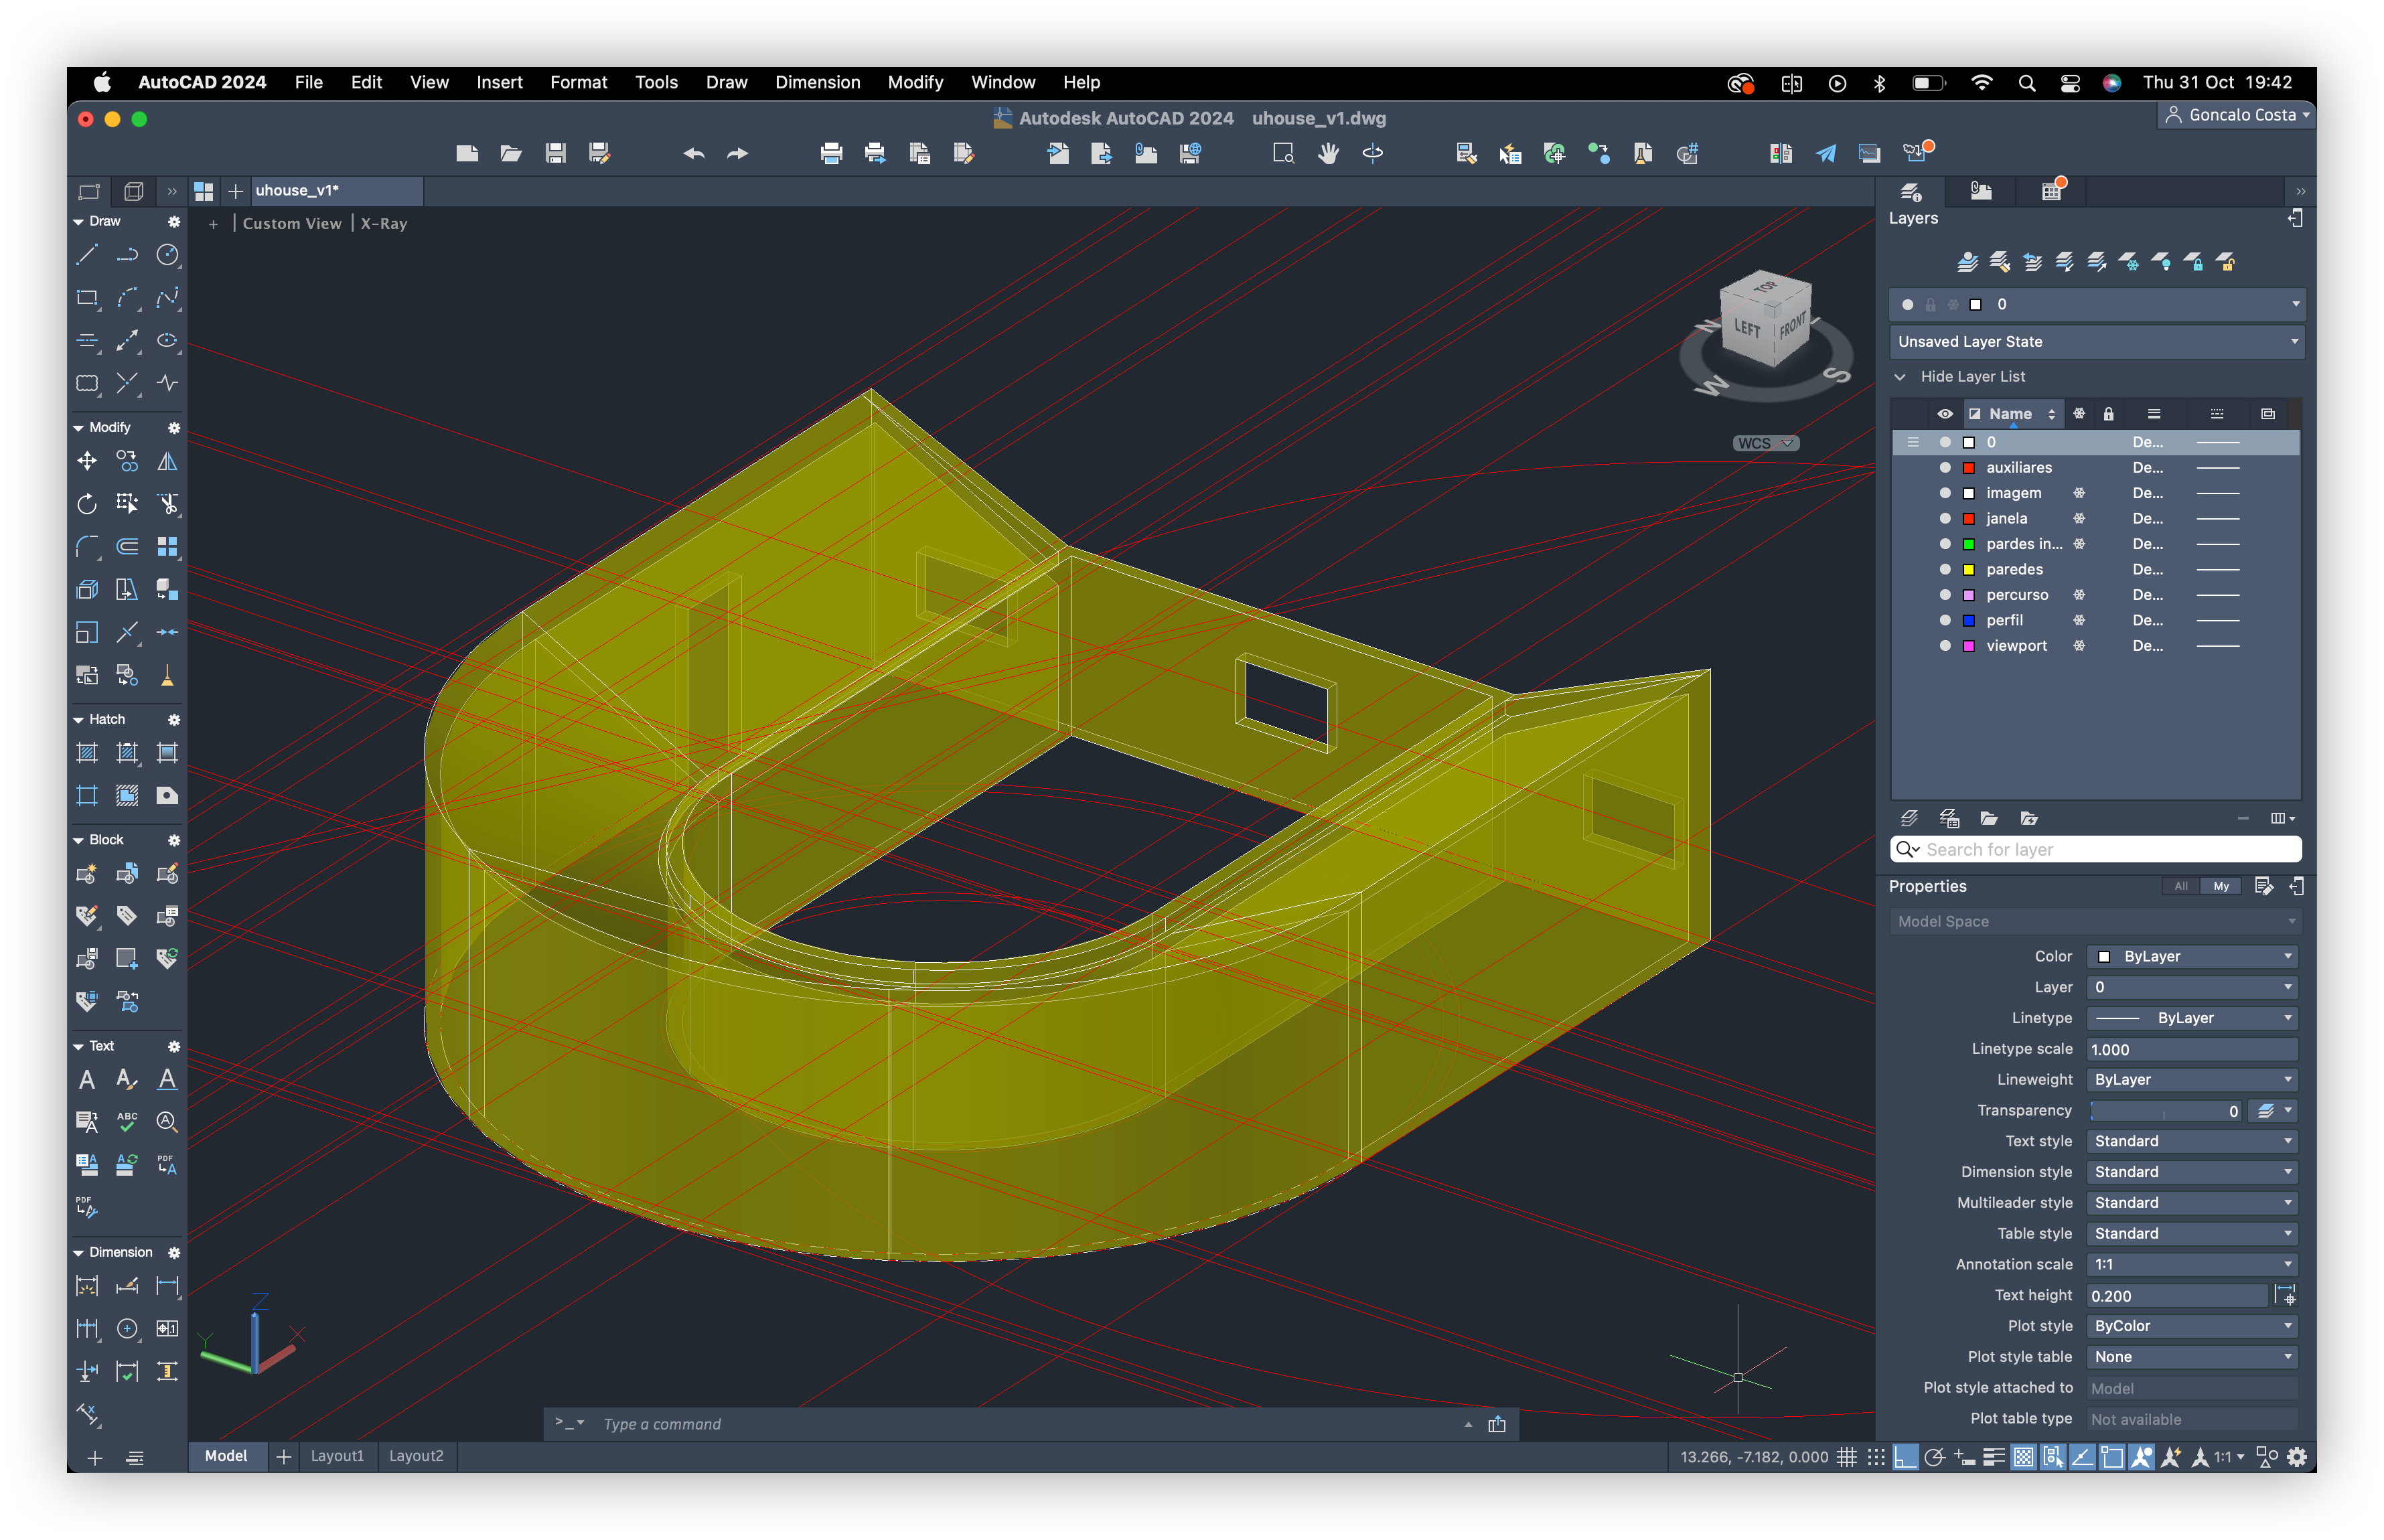Click the Undo arrow icon

[x=693, y=153]
